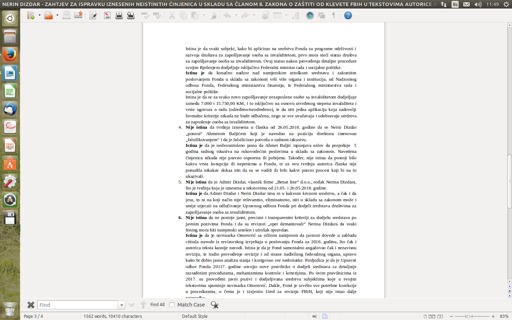The width and height of the screenshot is (512, 320).
Task: Toggle AutoSpellcheck icon
Action: (157, 15)
